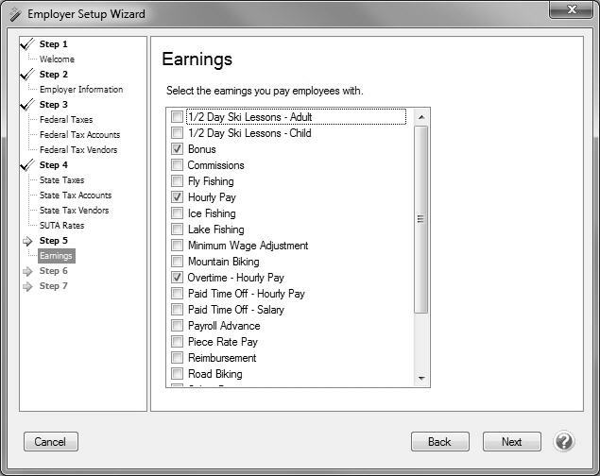Enable the Commissions earning checkbox
Image resolution: width=600 pixels, height=476 pixels.
coord(177,165)
